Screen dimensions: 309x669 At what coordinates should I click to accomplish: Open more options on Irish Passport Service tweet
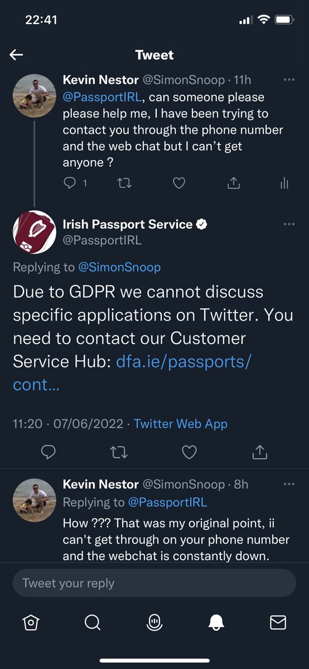pos(289,224)
